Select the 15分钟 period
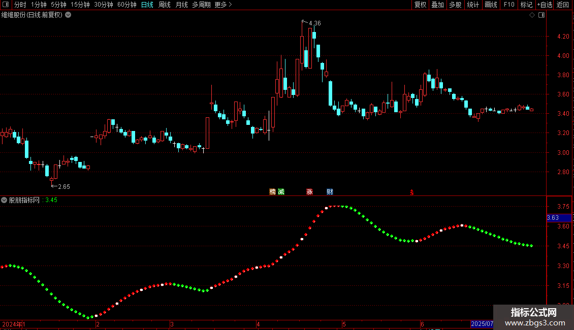The width and height of the screenshot is (574, 330). coord(80,5)
